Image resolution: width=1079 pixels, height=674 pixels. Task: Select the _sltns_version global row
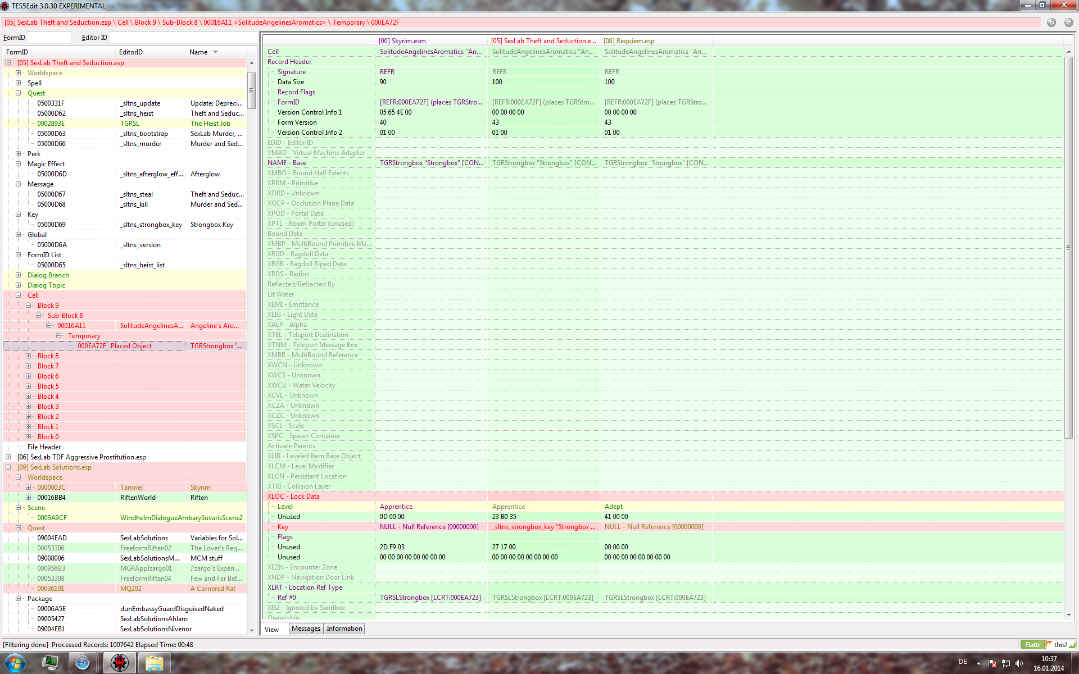[x=125, y=245]
